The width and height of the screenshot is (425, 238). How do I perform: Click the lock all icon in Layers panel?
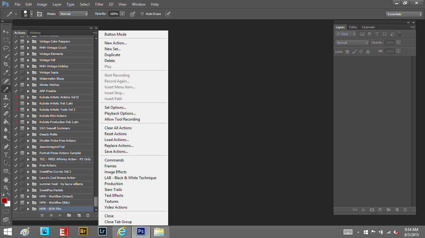[x=368, y=51]
